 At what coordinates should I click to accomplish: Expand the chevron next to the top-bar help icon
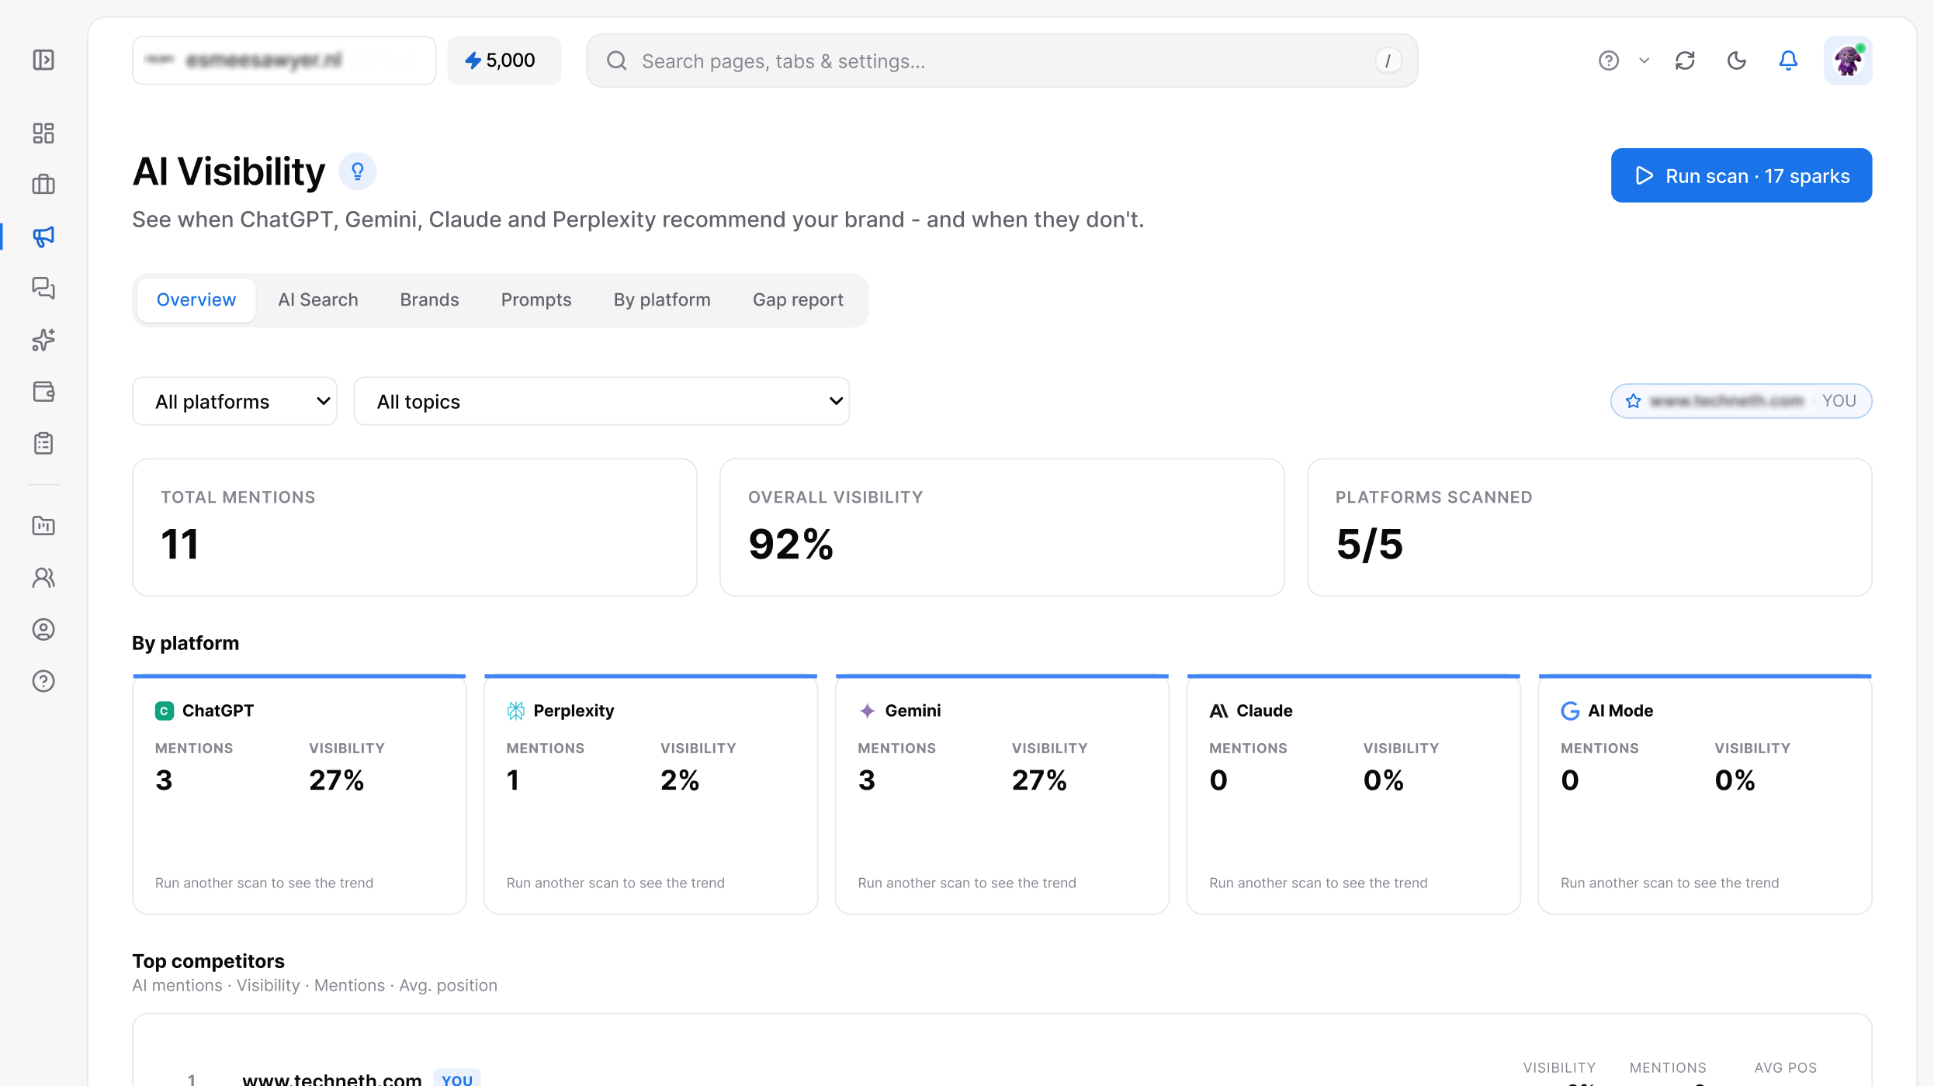(1644, 61)
